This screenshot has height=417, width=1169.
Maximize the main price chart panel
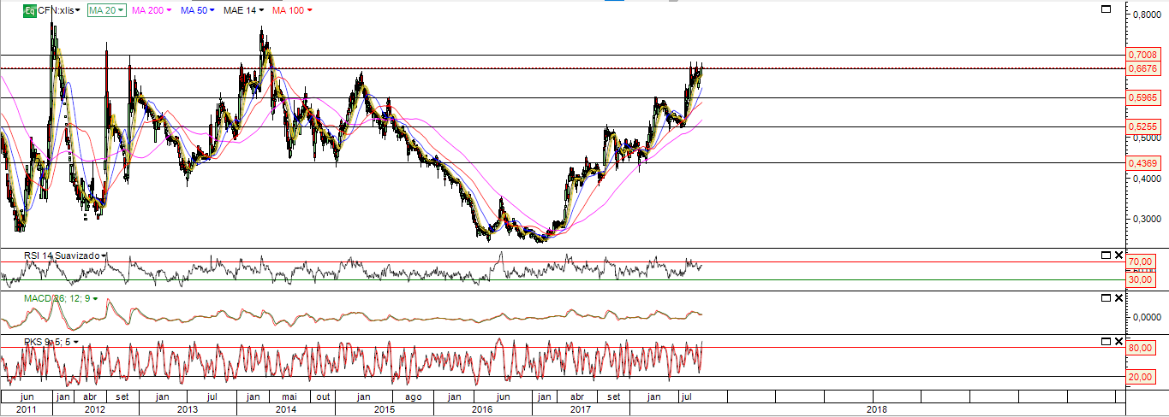(1106, 9)
